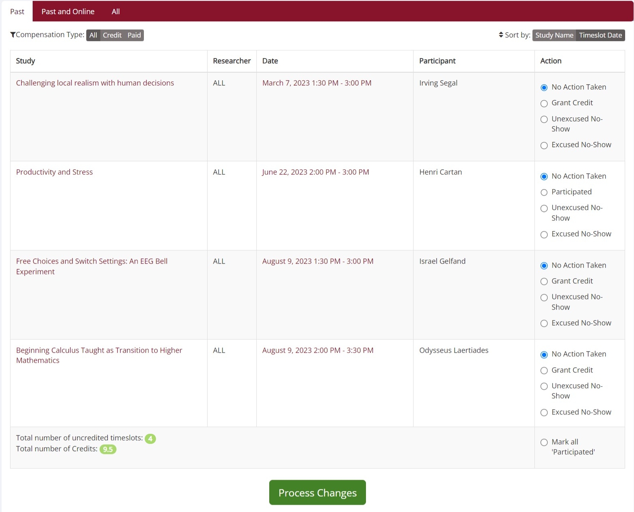This screenshot has height=512, width=634.
Task: Click the Process Changes button
Action: click(318, 492)
